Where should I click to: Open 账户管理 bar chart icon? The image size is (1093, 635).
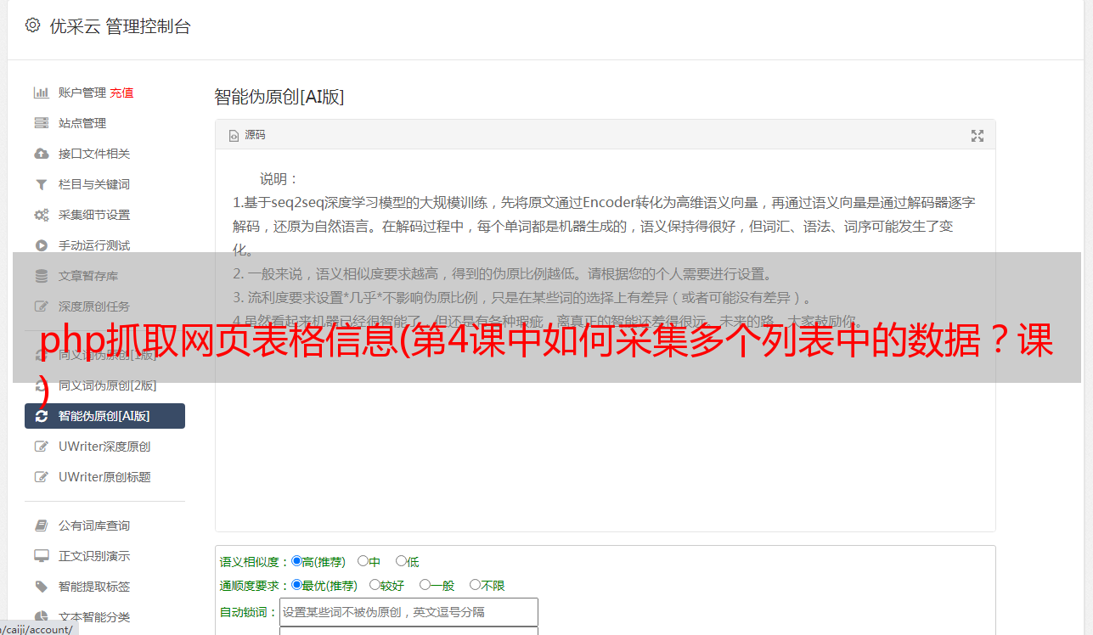click(41, 93)
